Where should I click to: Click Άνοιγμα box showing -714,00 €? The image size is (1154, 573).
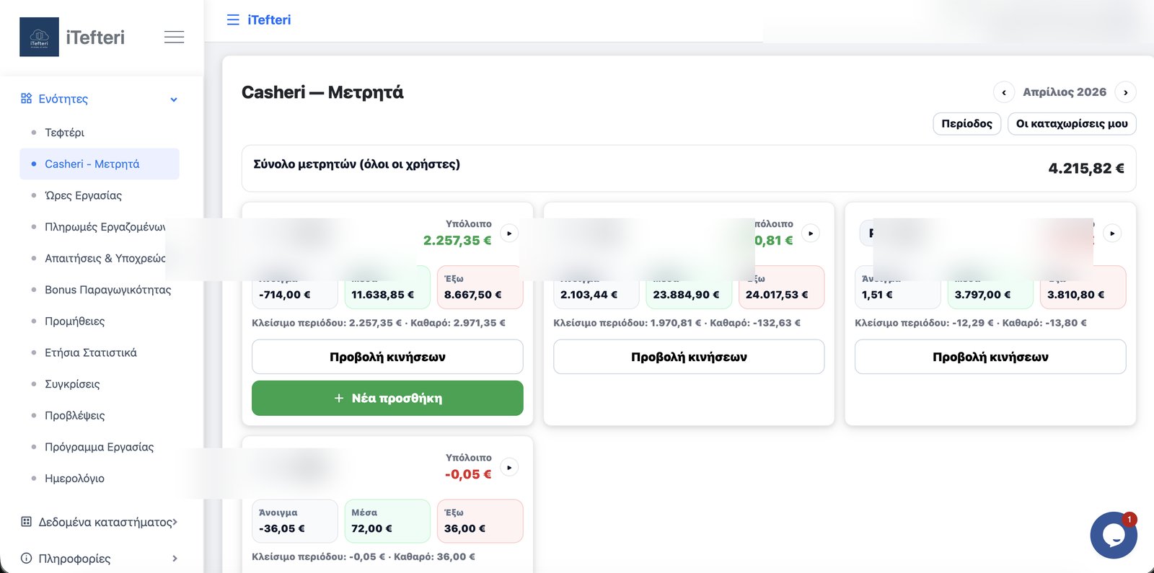pyautogui.click(x=294, y=288)
